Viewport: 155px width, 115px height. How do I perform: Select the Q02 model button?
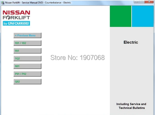click(27, 81)
